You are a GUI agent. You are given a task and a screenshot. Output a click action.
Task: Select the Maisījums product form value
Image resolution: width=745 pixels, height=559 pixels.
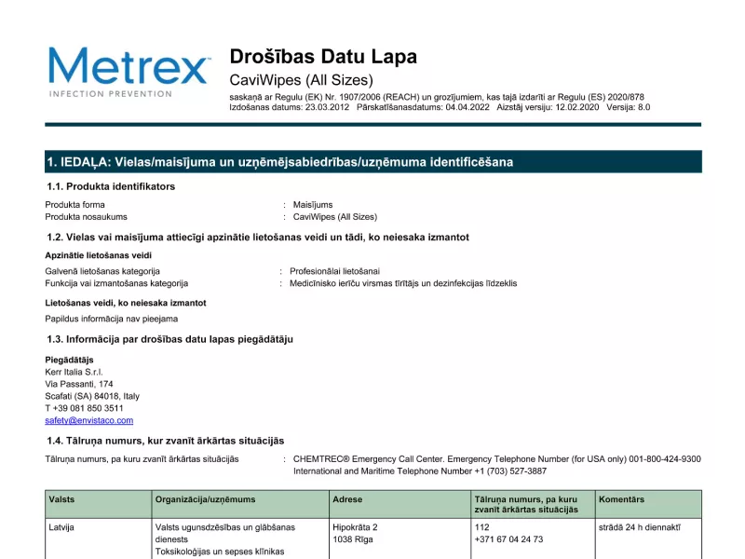tap(313, 205)
